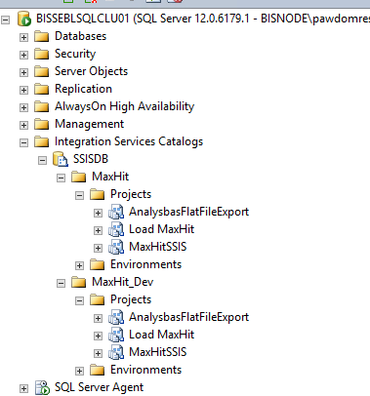This screenshot has height=396, width=370.
Task: Click the Replication folder icon
Action: pos(42,89)
